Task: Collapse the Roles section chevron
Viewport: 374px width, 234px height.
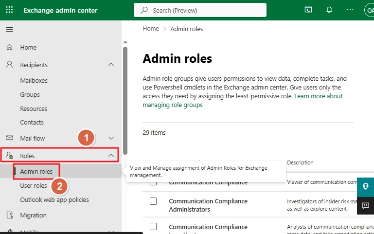Action: (x=111, y=155)
